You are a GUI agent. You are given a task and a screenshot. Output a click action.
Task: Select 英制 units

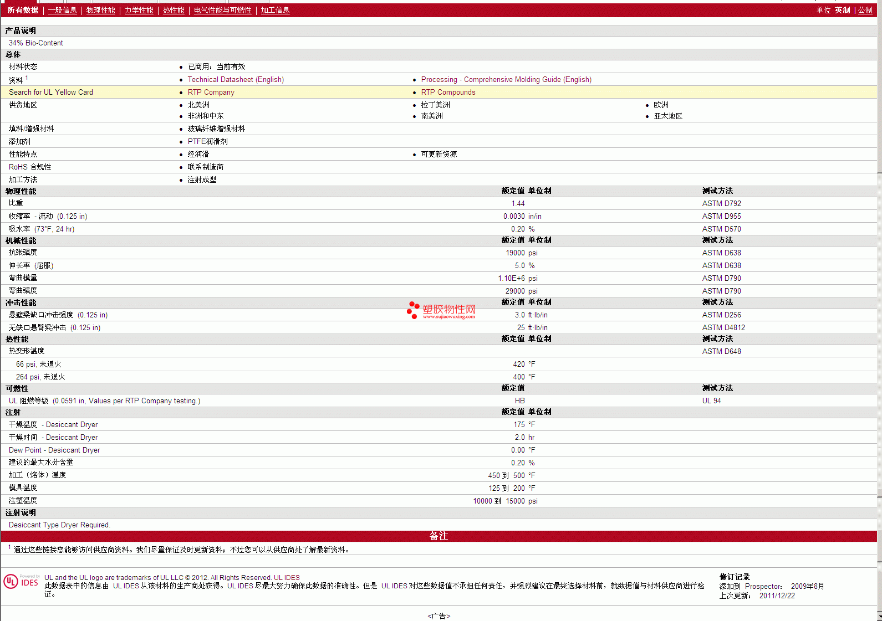pyautogui.click(x=843, y=11)
